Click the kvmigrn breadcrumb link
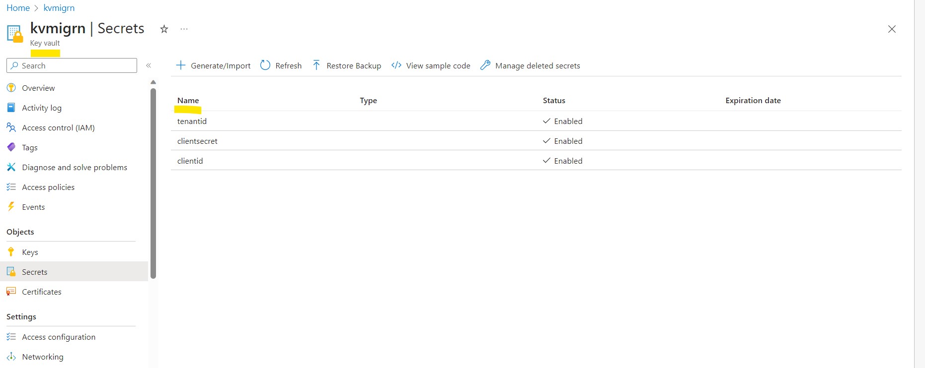 pos(59,8)
